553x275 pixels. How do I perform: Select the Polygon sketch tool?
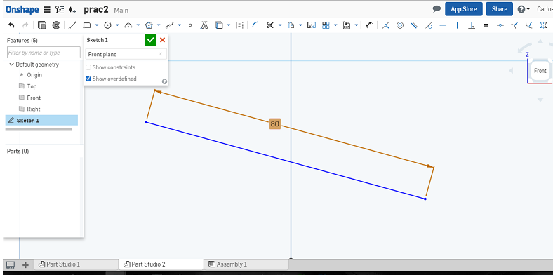149,25
